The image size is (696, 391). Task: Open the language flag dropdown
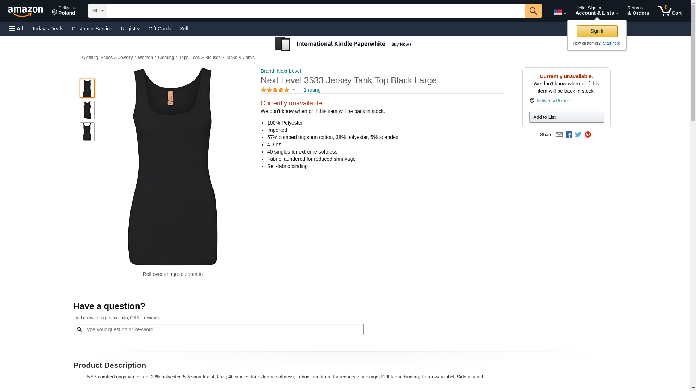560,12
